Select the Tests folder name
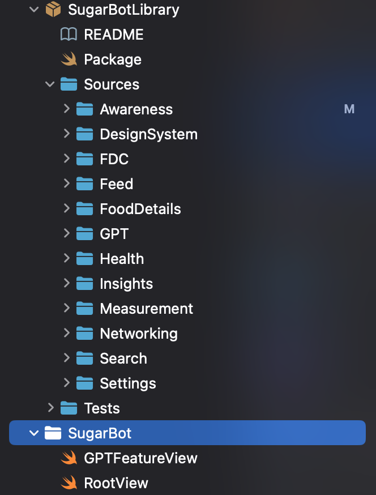Screen dimensions: 376x495 coord(102,408)
